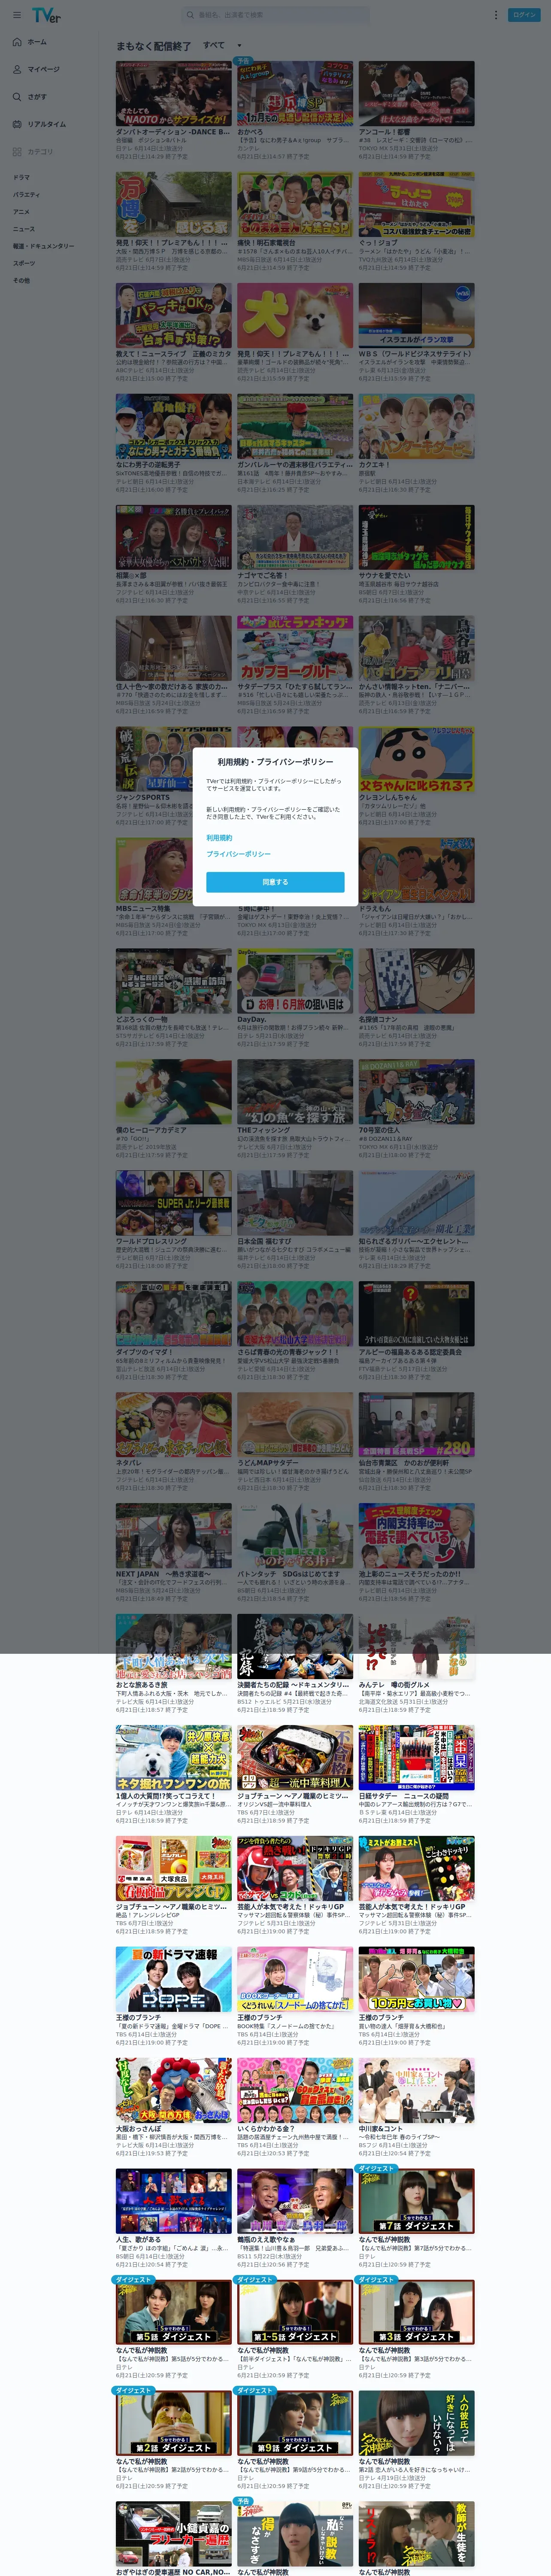Click the マイページ person icon

point(17,69)
